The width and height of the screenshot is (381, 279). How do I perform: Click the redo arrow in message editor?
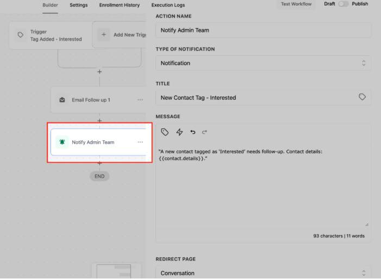pyautogui.click(x=205, y=132)
